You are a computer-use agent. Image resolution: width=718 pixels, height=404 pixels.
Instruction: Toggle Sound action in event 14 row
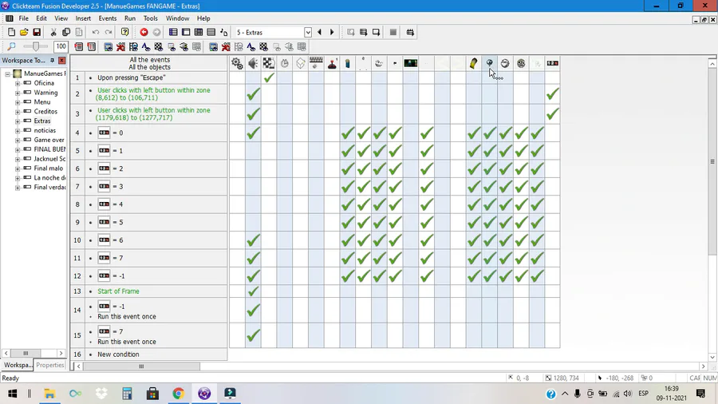click(253, 311)
